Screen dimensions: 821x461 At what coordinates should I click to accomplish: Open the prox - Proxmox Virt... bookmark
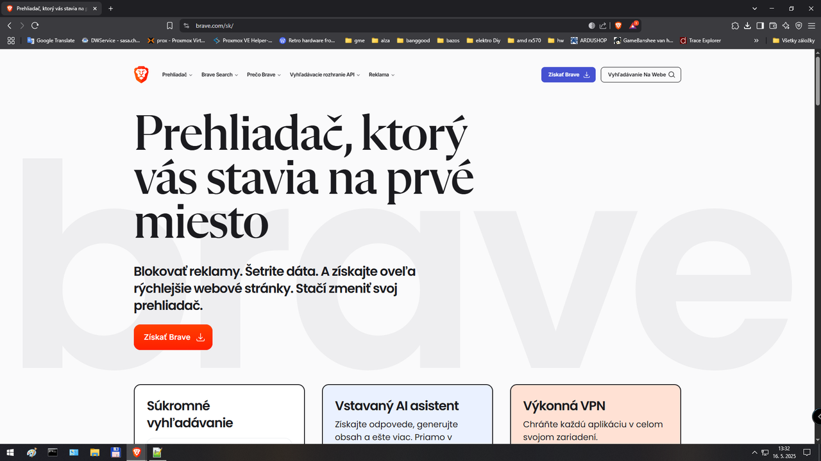pos(176,40)
